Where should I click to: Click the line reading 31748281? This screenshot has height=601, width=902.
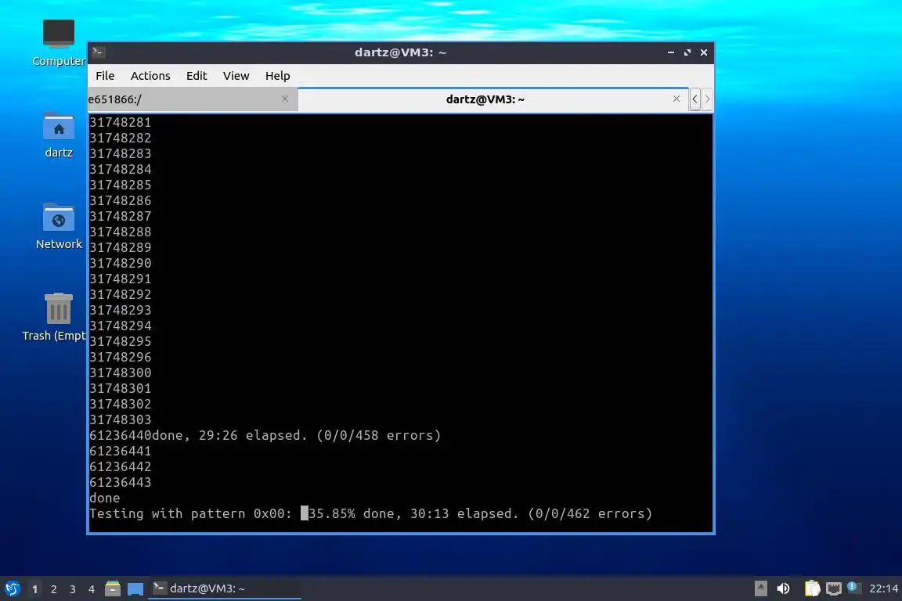pyautogui.click(x=121, y=123)
